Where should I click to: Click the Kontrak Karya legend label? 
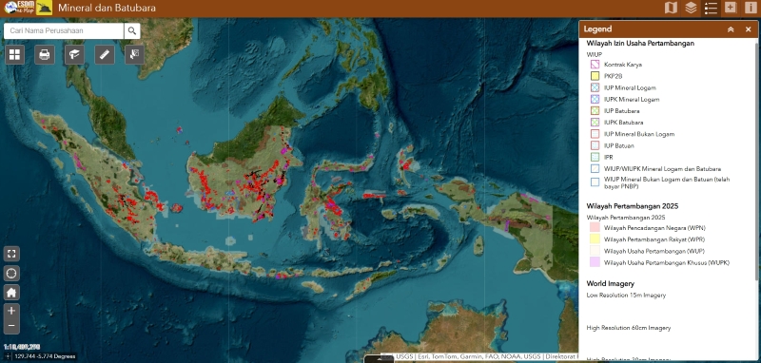pyautogui.click(x=623, y=65)
